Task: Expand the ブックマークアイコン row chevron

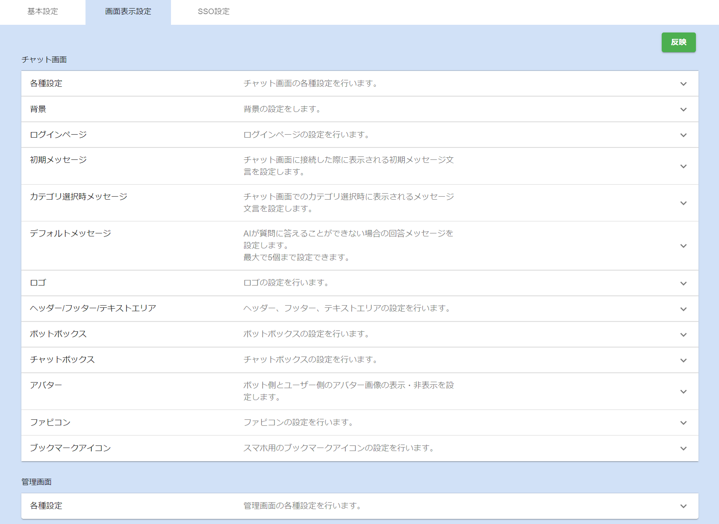Action: (683, 448)
